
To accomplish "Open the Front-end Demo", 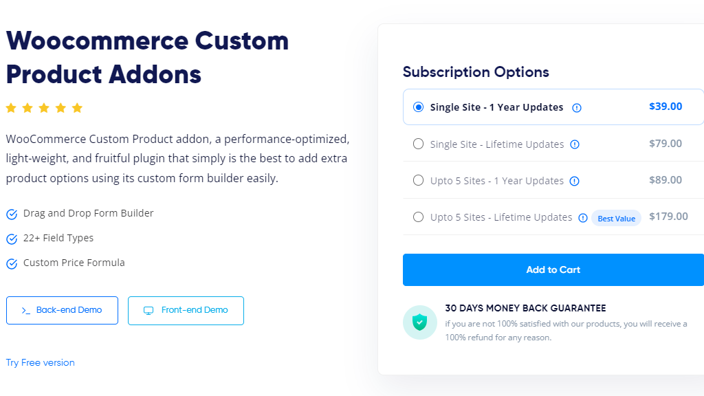I will (x=186, y=310).
